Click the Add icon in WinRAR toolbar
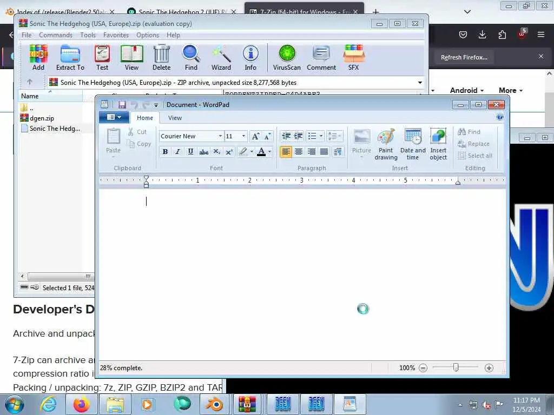 click(x=38, y=57)
